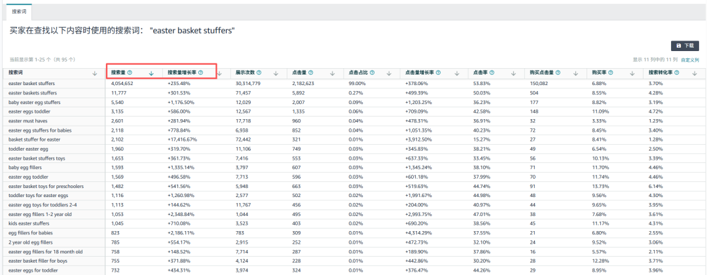Click the "baby easter egg stuffers" keyword cell
Image resolution: width=707 pixels, height=275 pixels.
(34, 102)
